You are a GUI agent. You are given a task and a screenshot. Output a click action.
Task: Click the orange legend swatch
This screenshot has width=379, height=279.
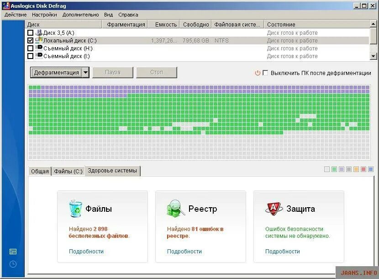356,169
